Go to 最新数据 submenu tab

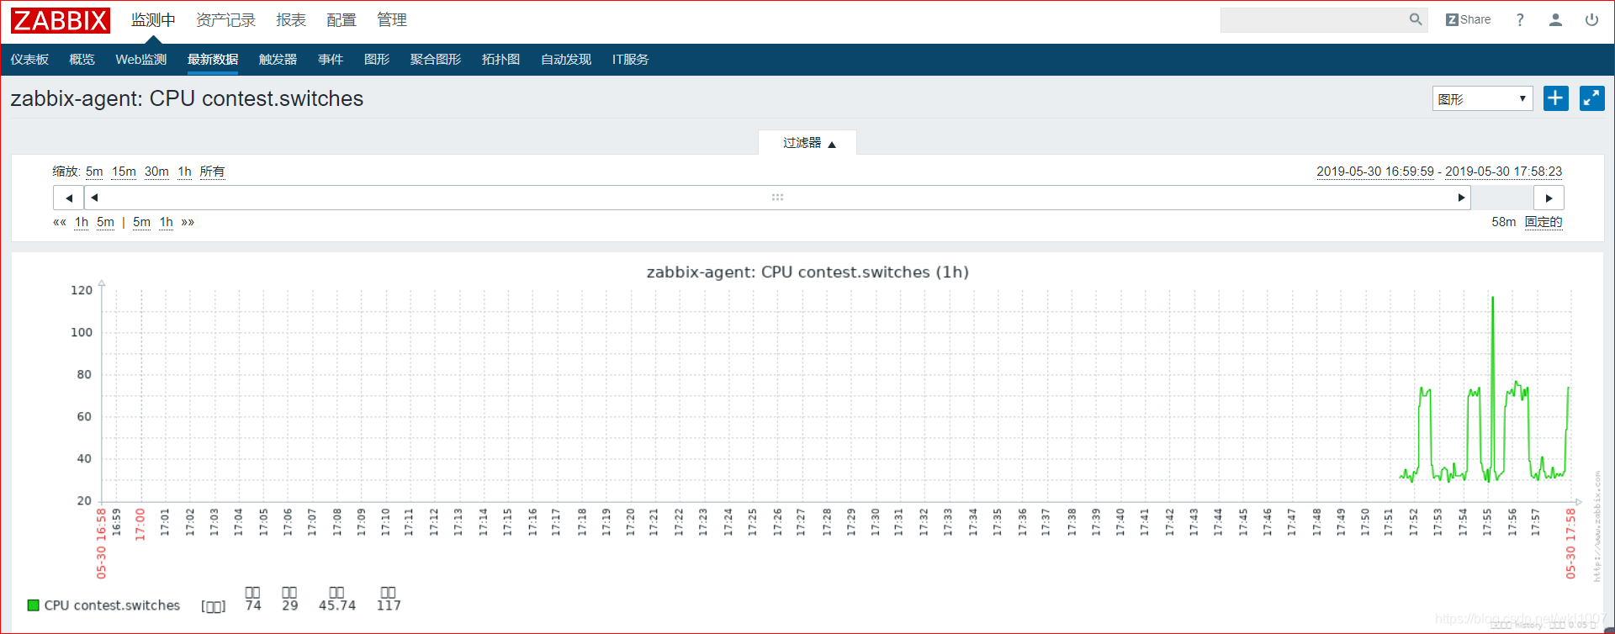213,60
